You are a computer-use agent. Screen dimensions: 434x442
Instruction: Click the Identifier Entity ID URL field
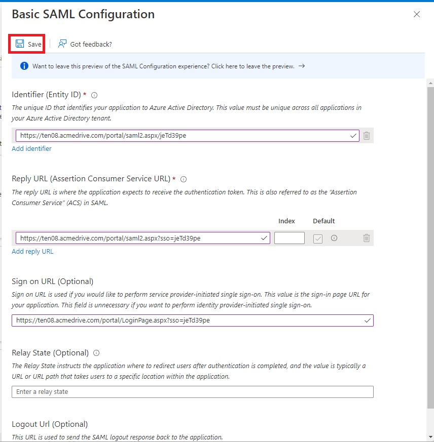click(x=188, y=136)
